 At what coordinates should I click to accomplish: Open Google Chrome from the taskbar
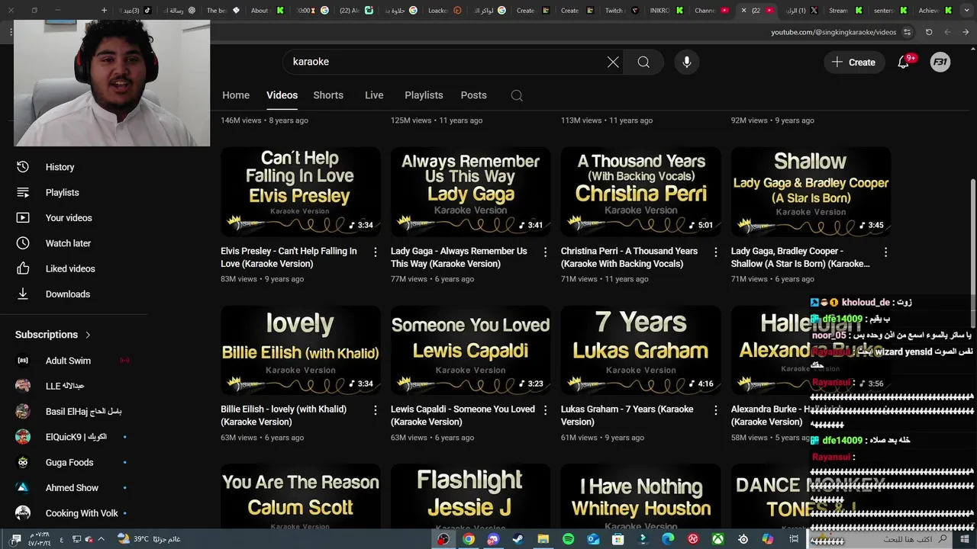(x=469, y=539)
